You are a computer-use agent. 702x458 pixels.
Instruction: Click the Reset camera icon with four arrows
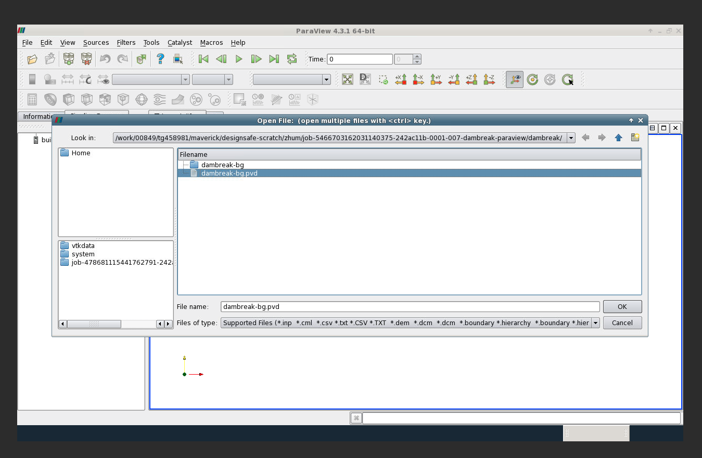tap(348, 79)
